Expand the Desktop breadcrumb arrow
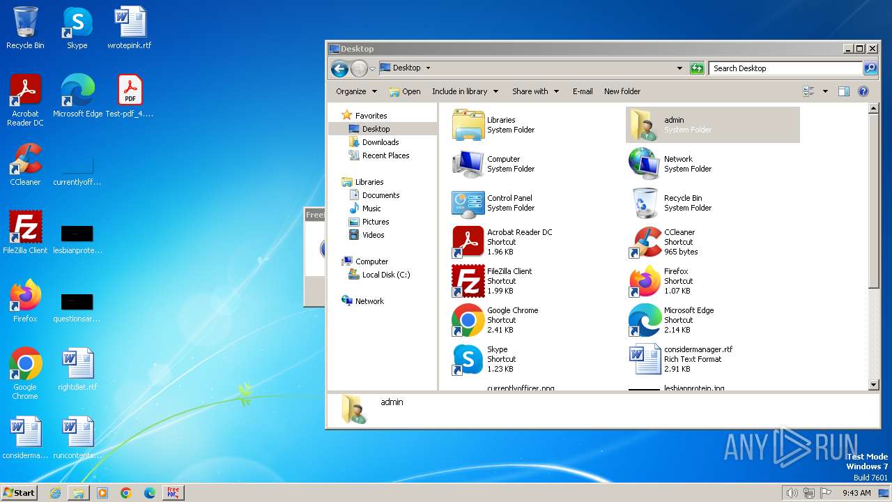Viewport: 892px width, 502px height. click(428, 68)
